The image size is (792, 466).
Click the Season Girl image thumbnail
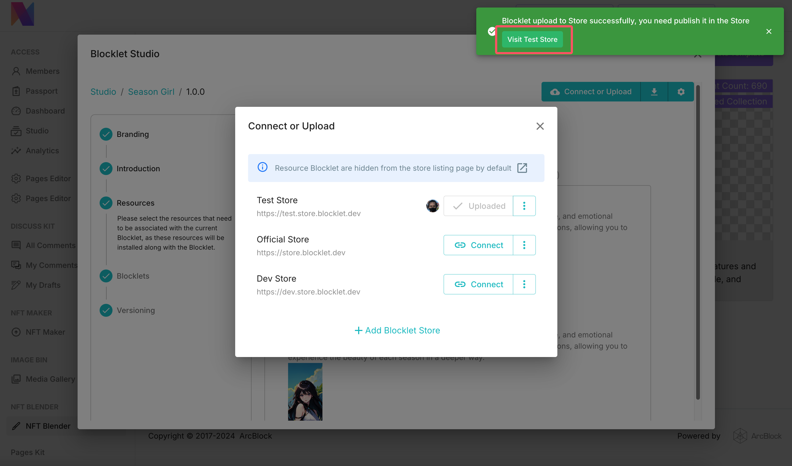pyautogui.click(x=305, y=392)
